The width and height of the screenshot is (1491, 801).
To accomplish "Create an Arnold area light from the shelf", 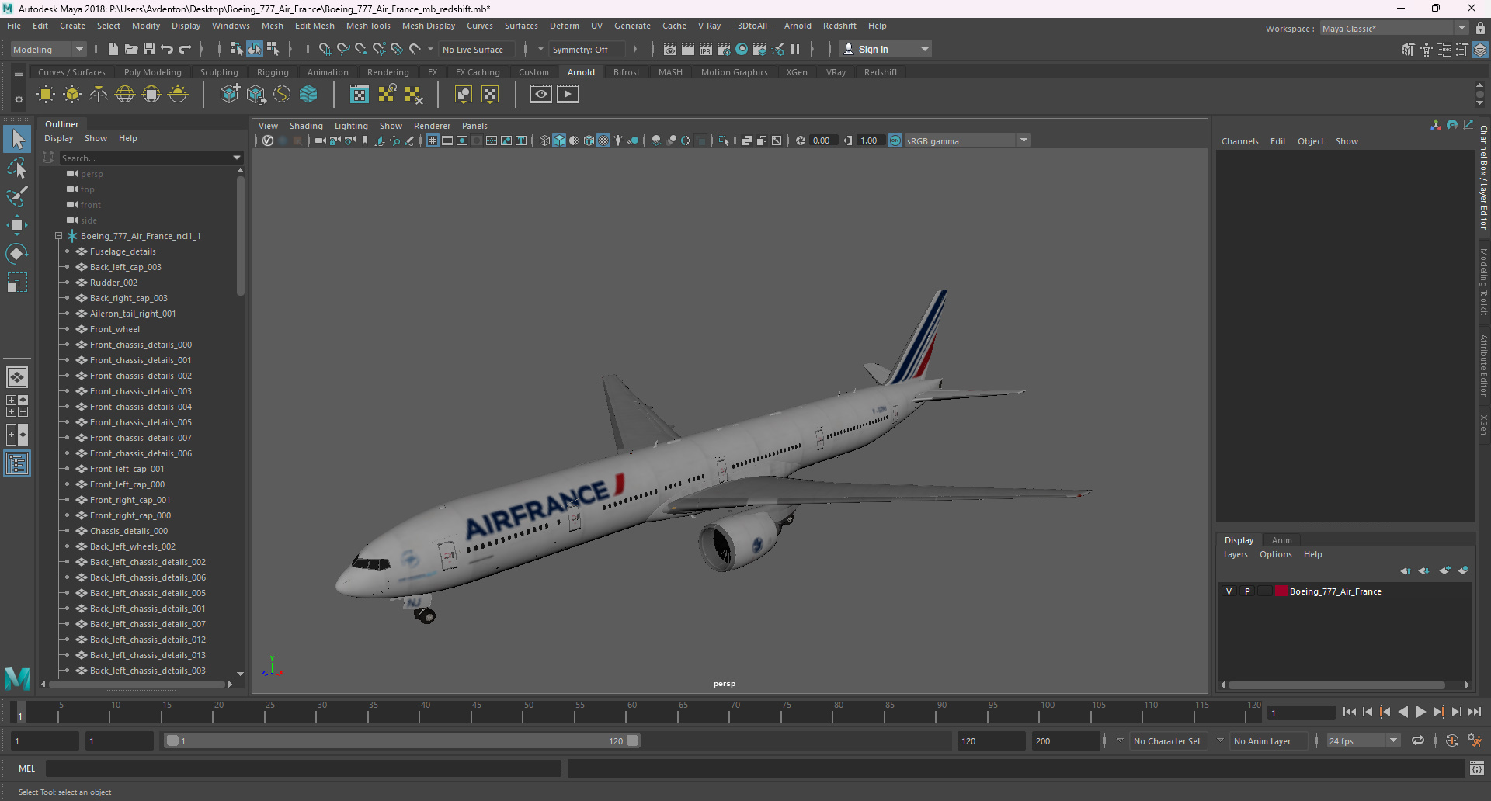I will pos(46,95).
